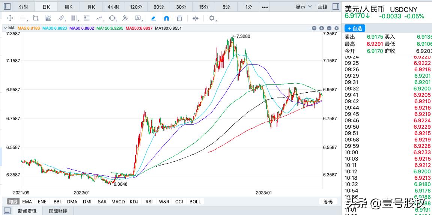
Task: Activate the magnet snap tool
Action: (167, 18)
